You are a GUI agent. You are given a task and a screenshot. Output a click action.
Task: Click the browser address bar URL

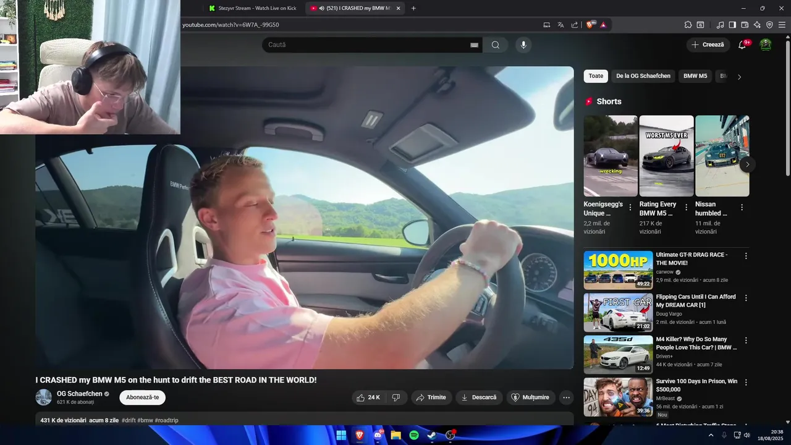click(x=231, y=25)
